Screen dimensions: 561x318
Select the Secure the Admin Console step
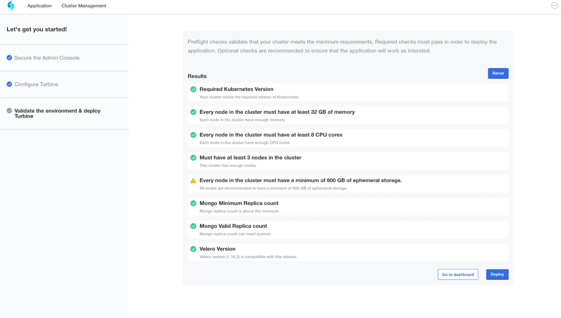47,58
